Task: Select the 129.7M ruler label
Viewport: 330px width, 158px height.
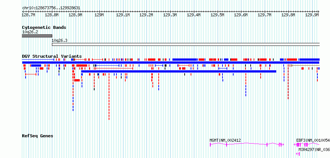Action: tap(265, 15)
